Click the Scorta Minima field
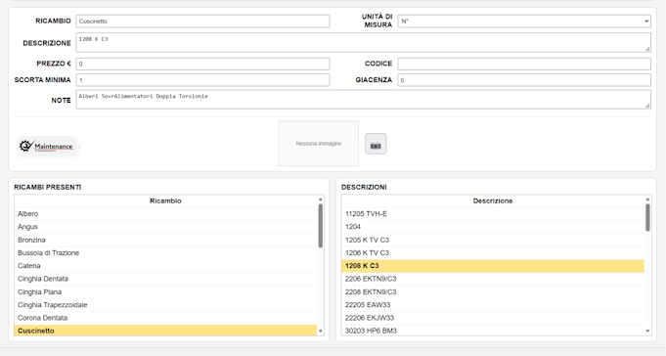Screen dimensions: 666x356 202,80
